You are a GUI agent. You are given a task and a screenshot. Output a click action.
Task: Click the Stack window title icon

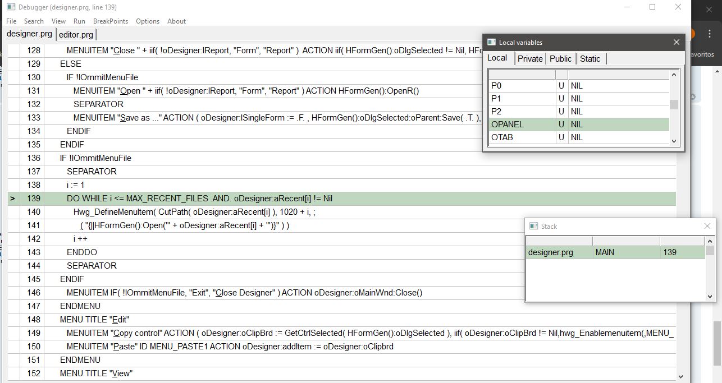pos(533,226)
